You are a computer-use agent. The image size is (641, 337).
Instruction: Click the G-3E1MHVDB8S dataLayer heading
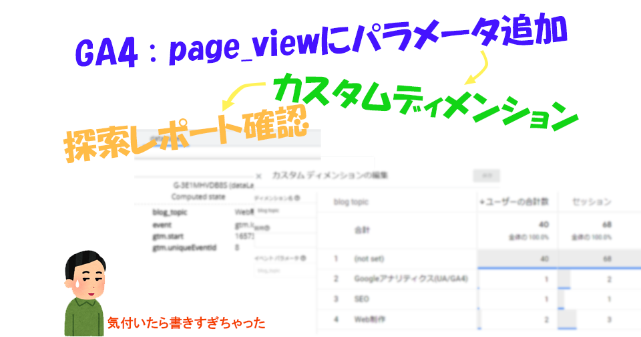(x=214, y=185)
